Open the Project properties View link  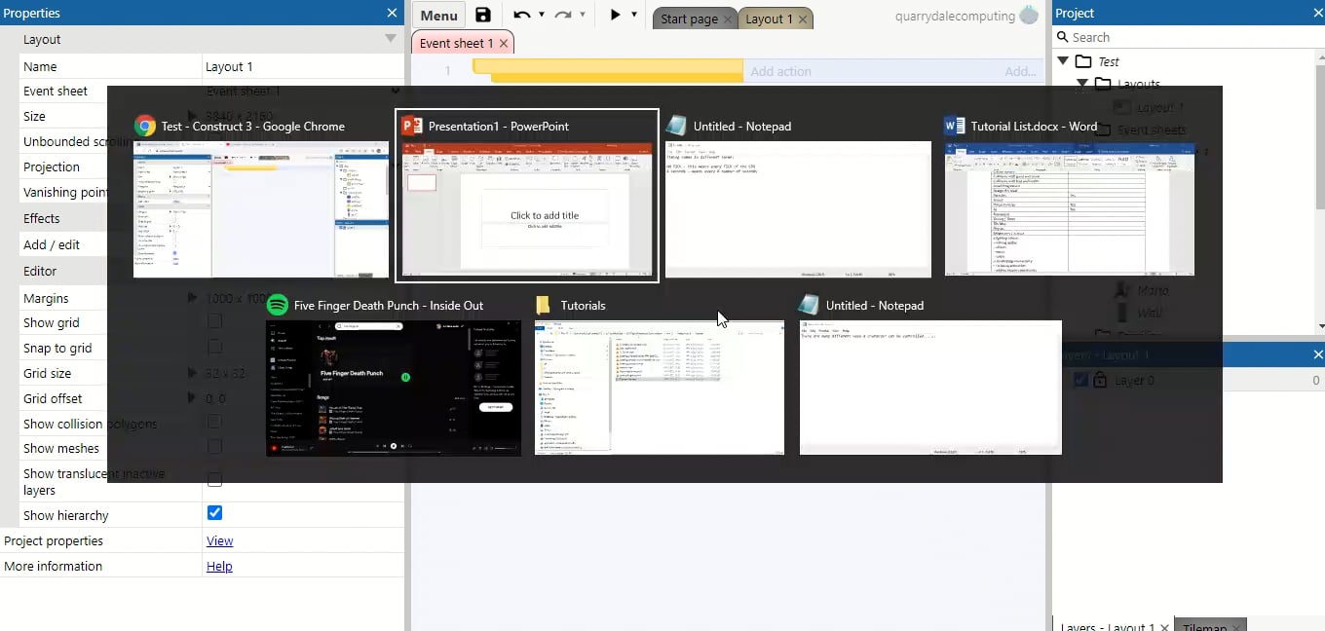click(x=219, y=540)
